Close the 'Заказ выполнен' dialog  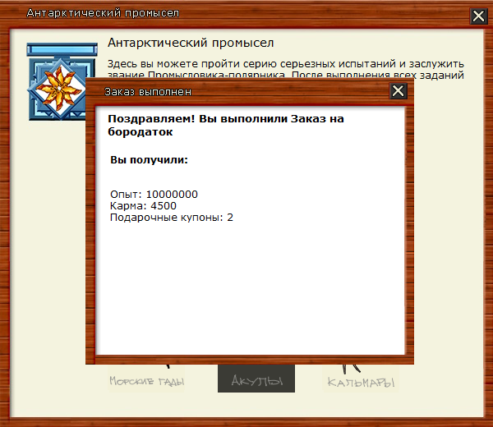399,91
